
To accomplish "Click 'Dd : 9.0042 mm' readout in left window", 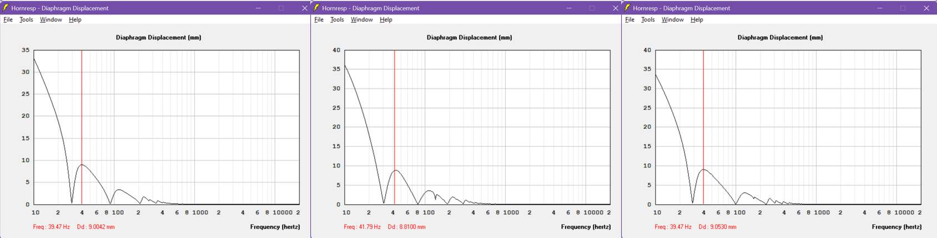I will (x=96, y=227).
